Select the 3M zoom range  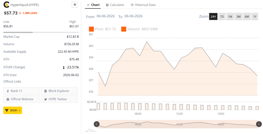[x=238, y=16]
